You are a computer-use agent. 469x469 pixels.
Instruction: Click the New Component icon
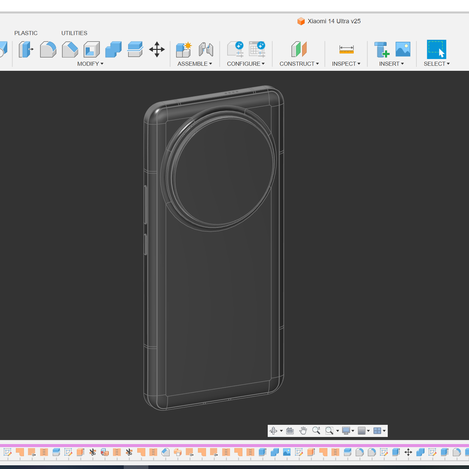184,50
